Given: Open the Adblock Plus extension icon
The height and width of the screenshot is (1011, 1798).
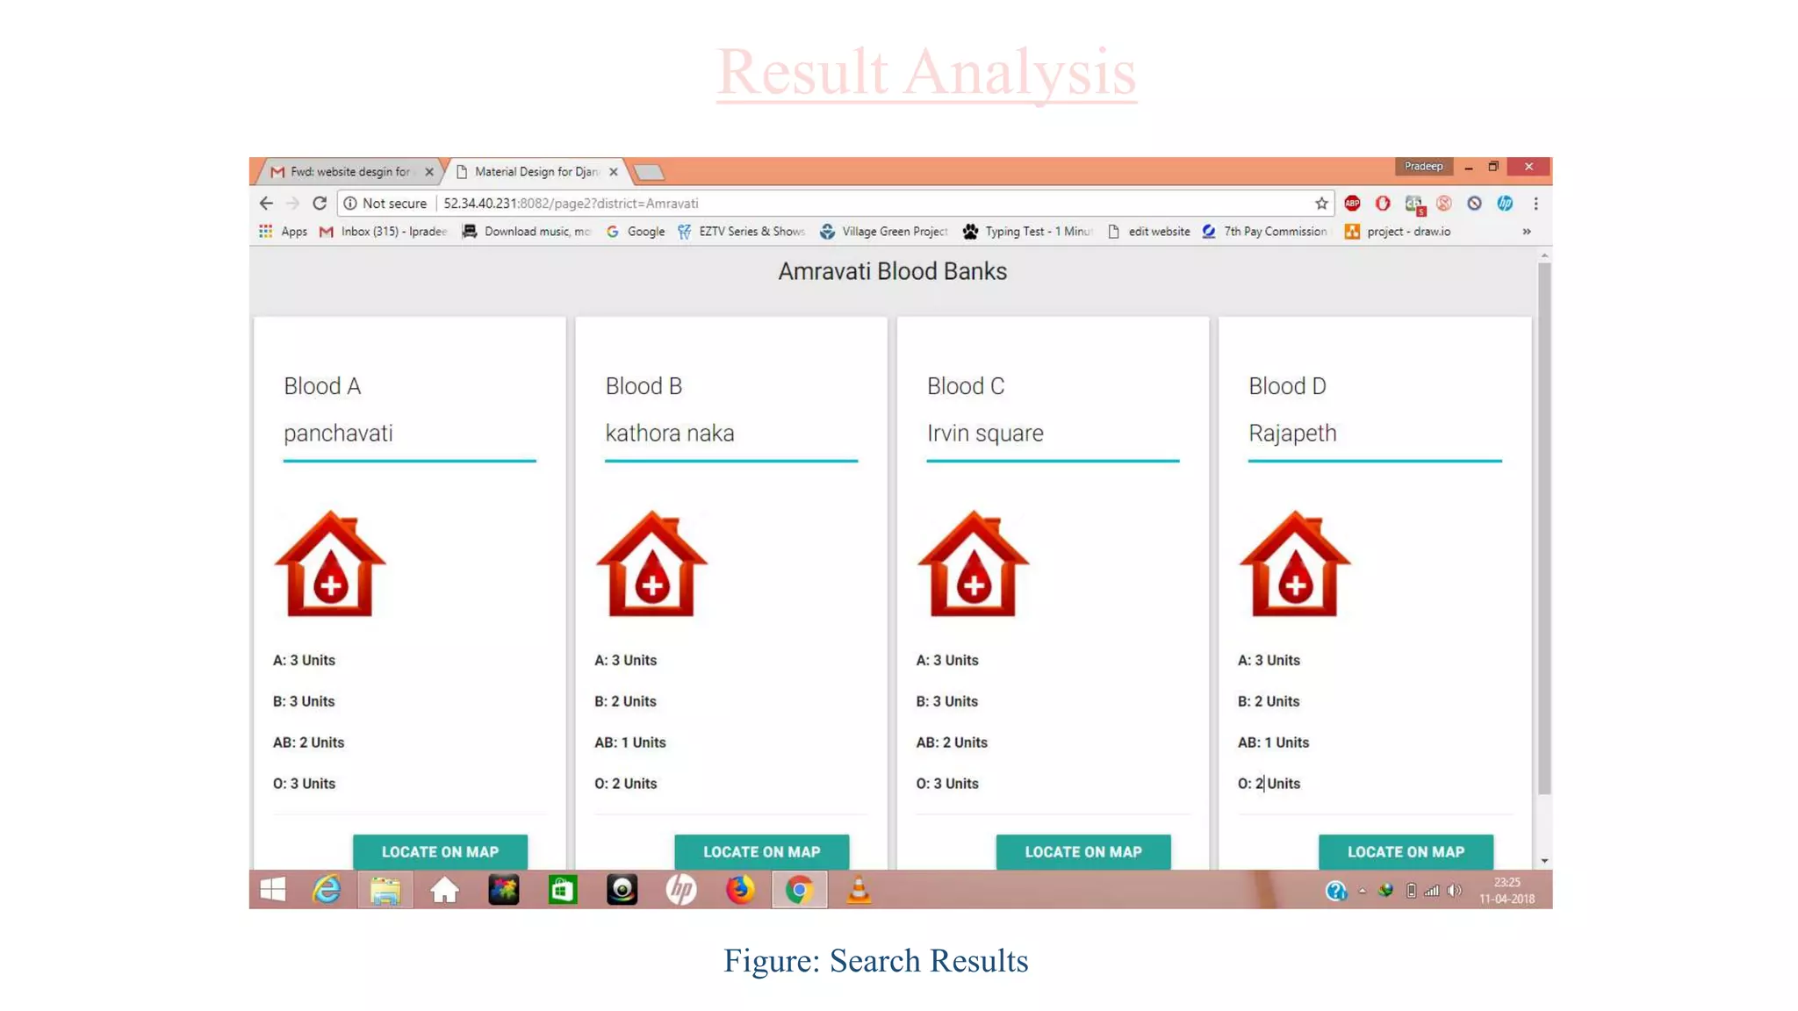Looking at the screenshot, I should pos(1352,204).
